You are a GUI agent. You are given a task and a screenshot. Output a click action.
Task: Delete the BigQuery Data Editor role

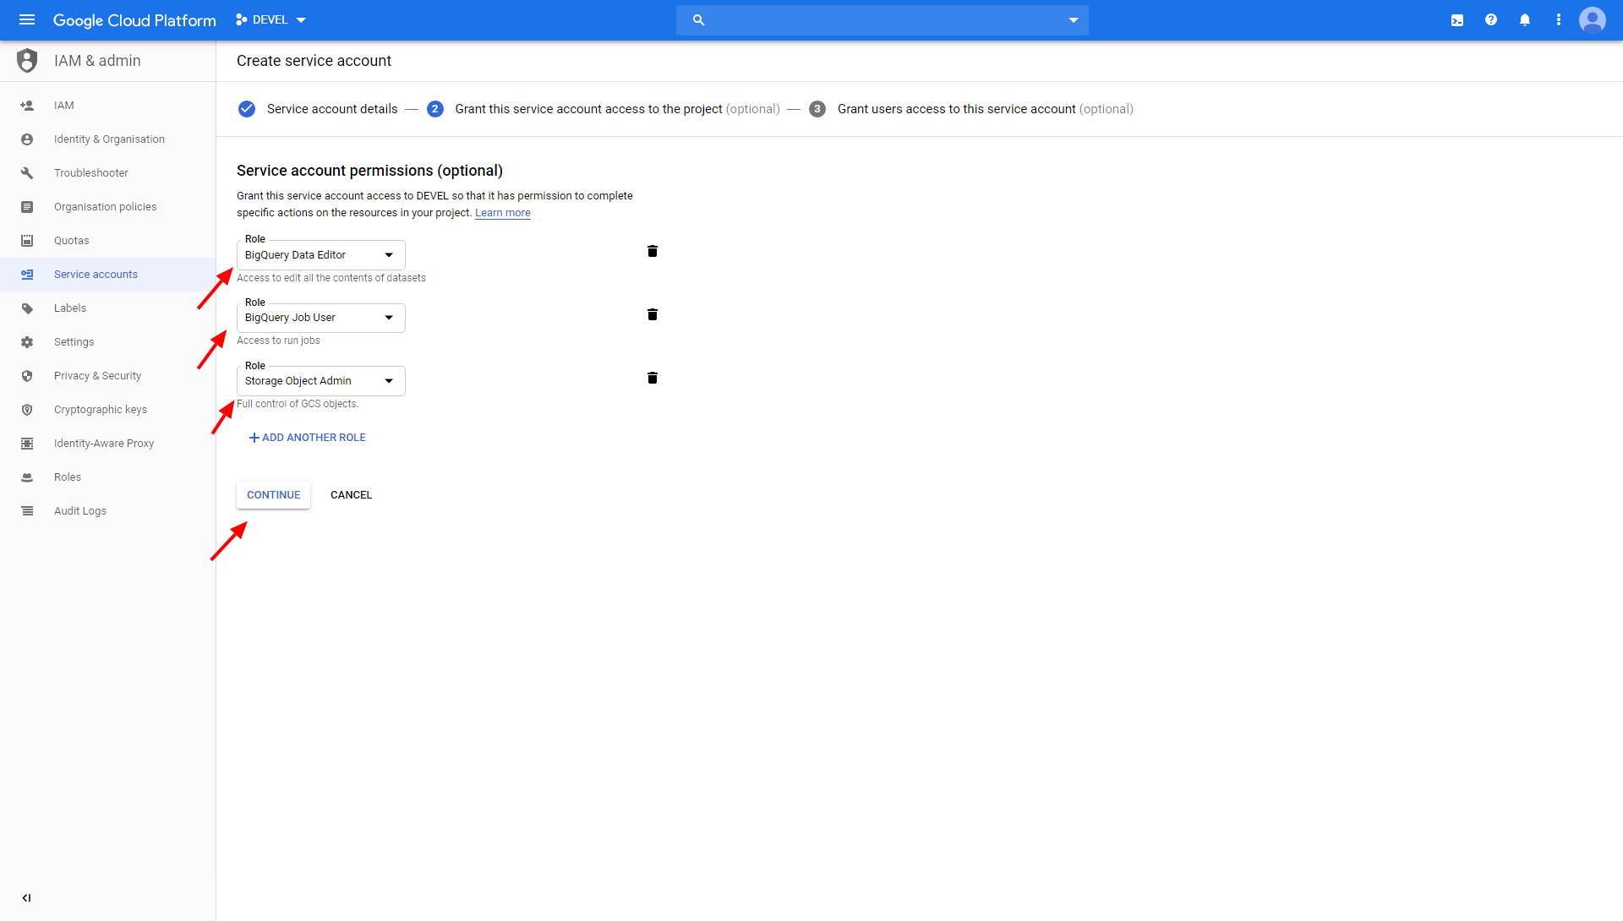point(653,251)
